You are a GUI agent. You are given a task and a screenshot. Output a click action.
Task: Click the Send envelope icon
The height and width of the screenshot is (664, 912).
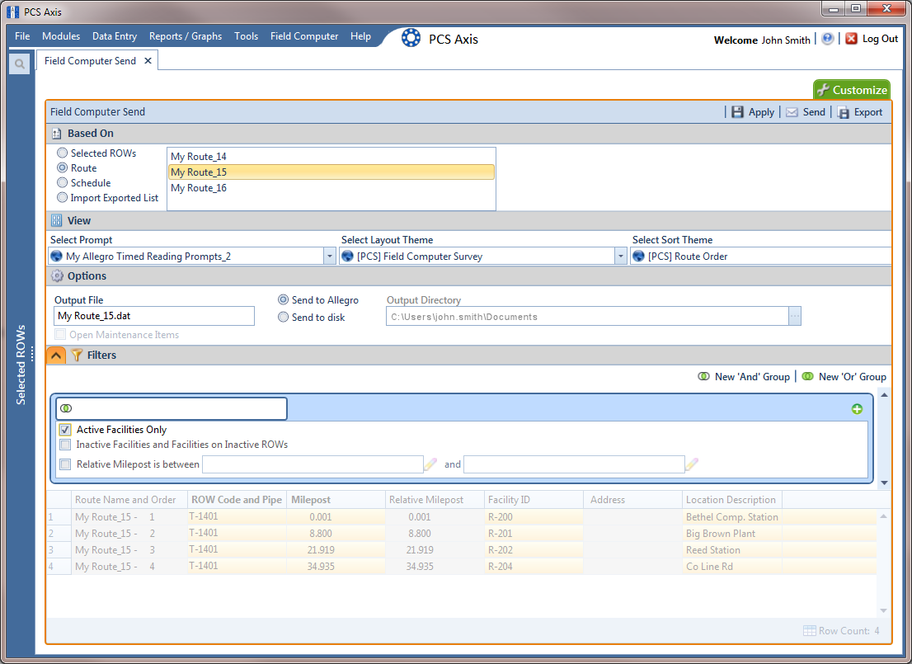click(x=792, y=112)
